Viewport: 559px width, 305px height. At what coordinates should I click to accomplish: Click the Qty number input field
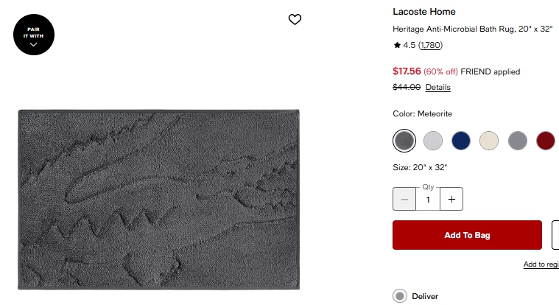(428, 200)
